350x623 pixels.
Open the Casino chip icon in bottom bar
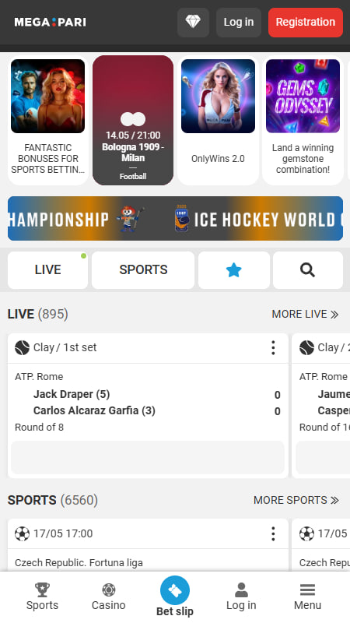[109, 590]
